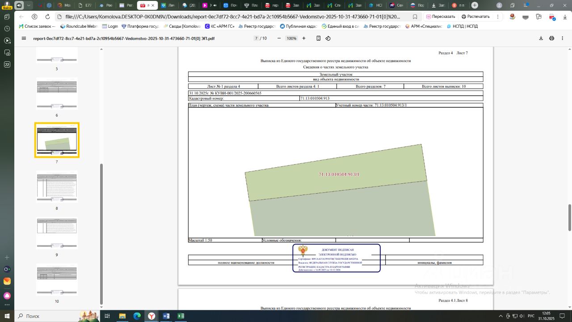Open page 6 thumbnail
572x322 pixels.
[x=57, y=93]
